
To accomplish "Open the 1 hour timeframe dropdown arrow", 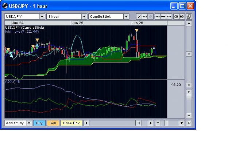I will [84, 17].
